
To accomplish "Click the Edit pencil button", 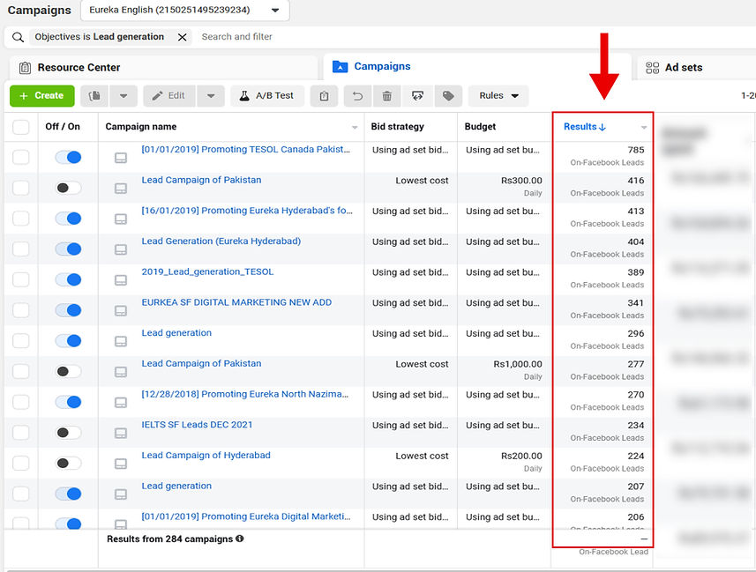I will [169, 96].
